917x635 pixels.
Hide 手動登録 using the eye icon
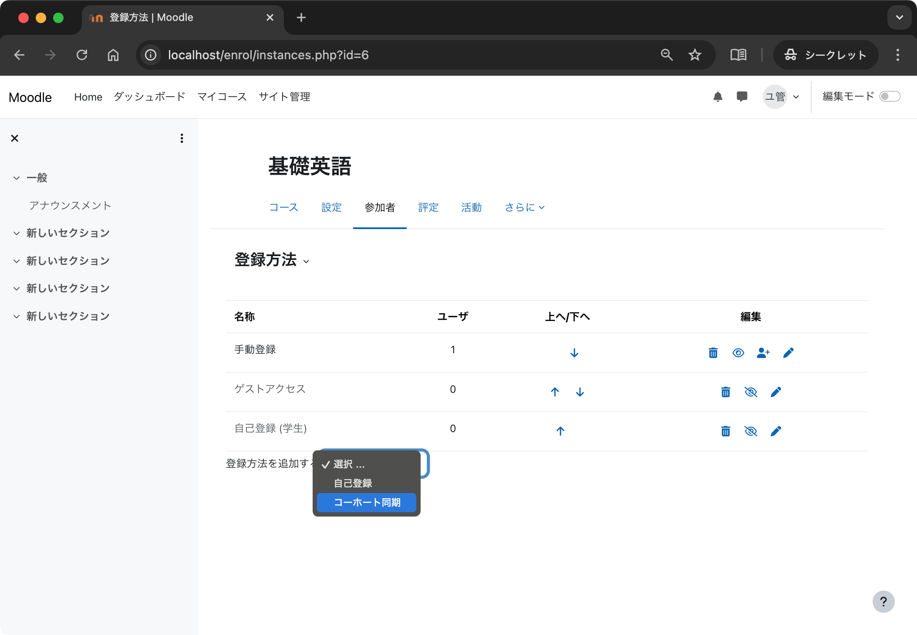738,353
